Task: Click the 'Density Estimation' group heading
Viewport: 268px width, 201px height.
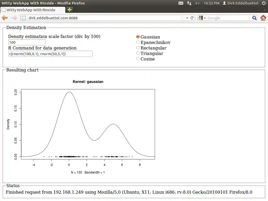Action: (x=26, y=27)
